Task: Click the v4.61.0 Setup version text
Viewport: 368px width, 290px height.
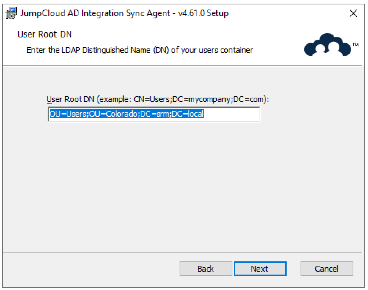Action: click(209, 14)
